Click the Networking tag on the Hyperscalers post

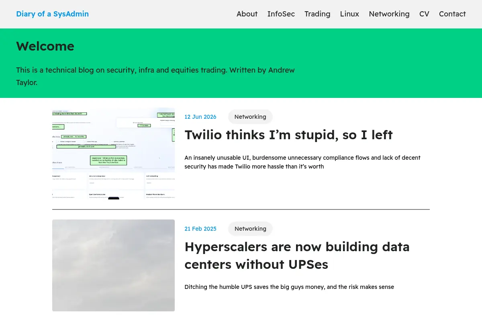coord(250,229)
